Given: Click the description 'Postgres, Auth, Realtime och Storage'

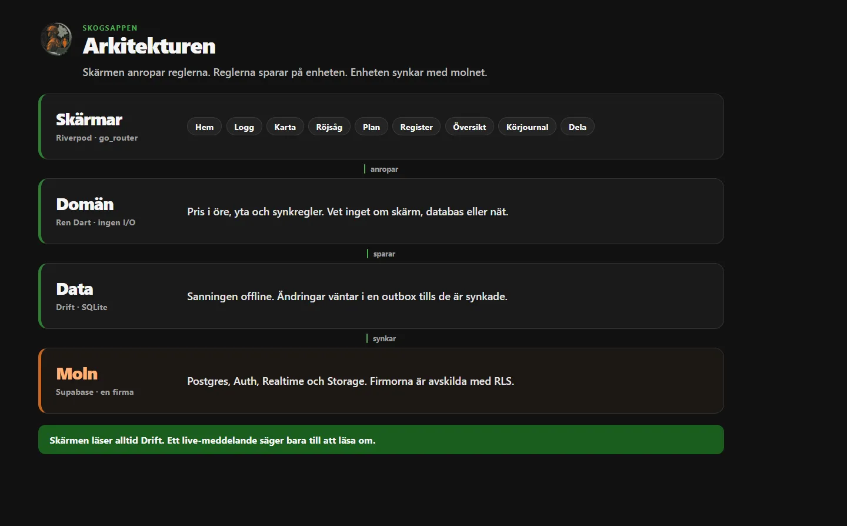Looking at the screenshot, I should coord(351,381).
